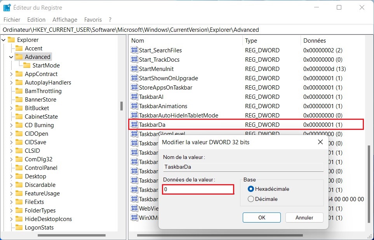The image size is (374, 240).
Task: Click the StartMenuInit DWORD icon
Action: pos(134,69)
